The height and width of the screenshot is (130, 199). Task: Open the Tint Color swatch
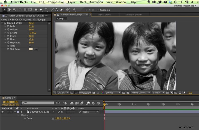(x=31, y=49)
